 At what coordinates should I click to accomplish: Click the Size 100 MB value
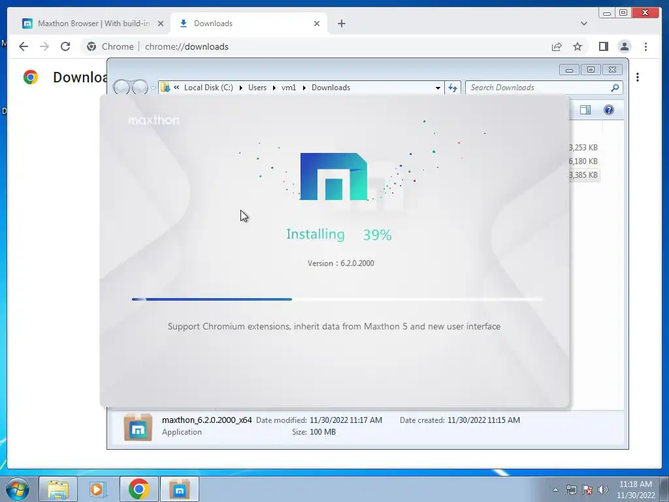tap(323, 432)
